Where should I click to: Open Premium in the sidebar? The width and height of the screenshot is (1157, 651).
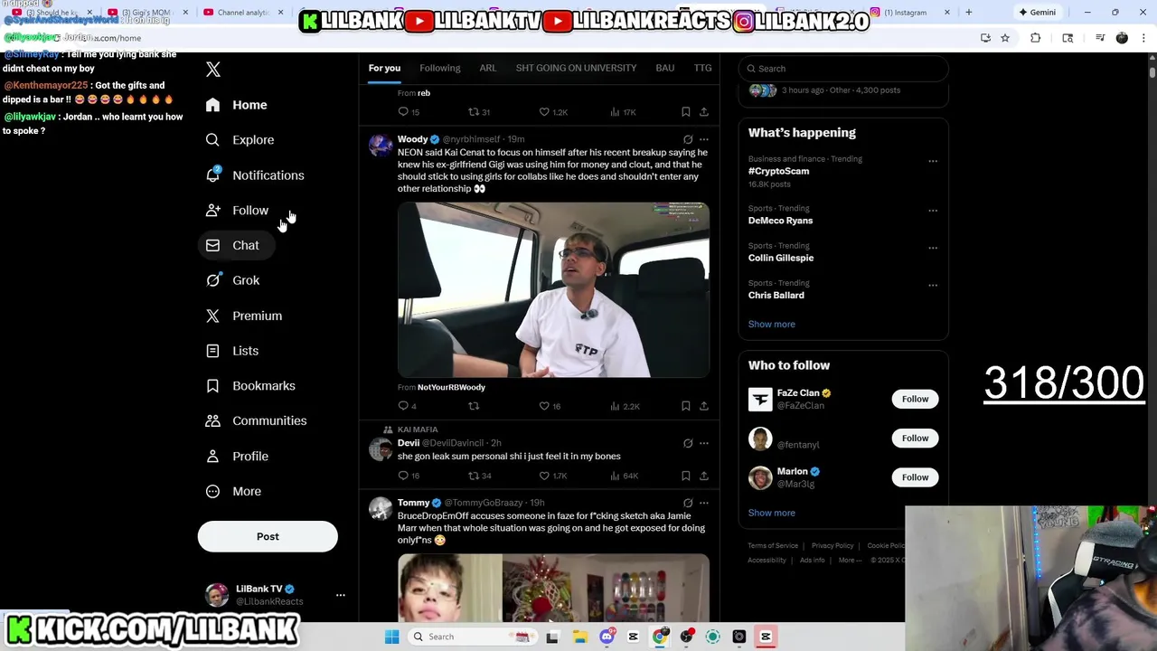(245, 316)
